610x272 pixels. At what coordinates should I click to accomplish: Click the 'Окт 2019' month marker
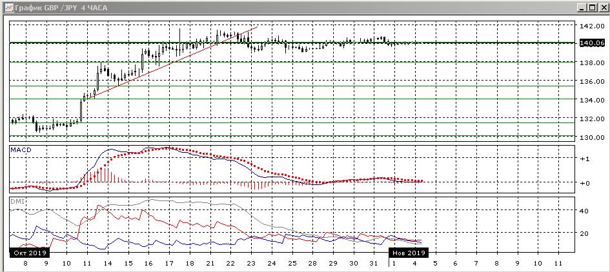coord(30,253)
